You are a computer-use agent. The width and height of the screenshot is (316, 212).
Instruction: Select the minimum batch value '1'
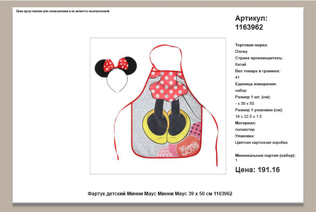(236, 160)
